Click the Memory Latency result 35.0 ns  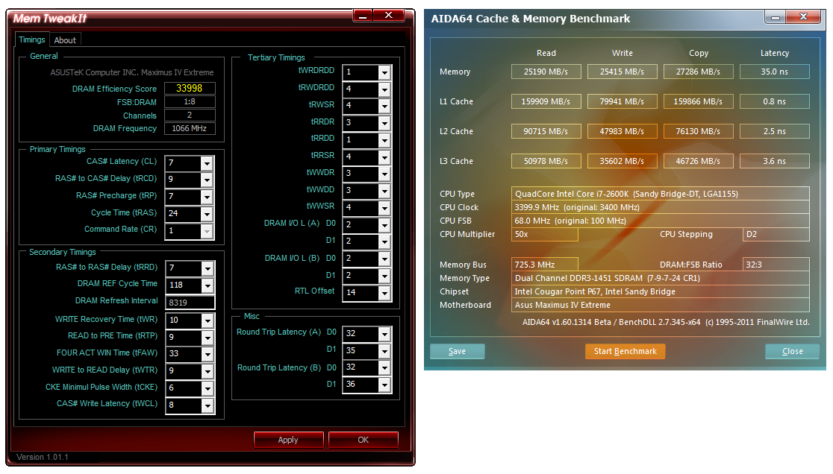click(775, 72)
